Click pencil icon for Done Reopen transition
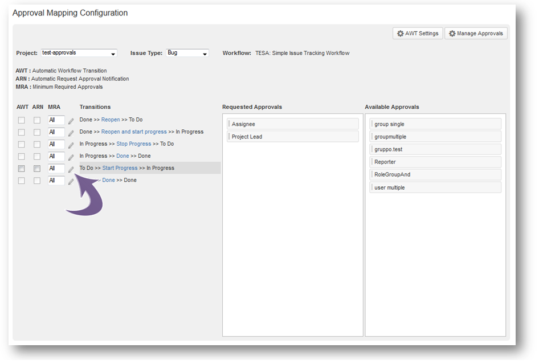 tap(71, 121)
